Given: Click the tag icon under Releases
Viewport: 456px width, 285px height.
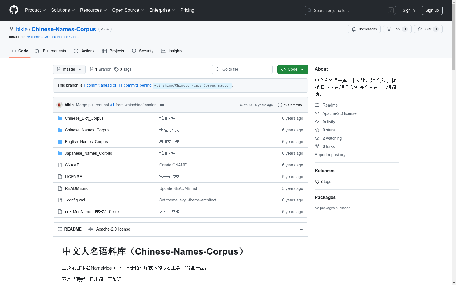Looking at the screenshot, I should pyautogui.click(x=317, y=182).
